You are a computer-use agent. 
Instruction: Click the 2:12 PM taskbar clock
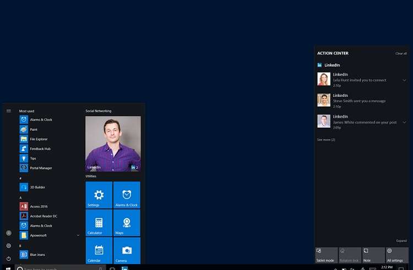(x=387, y=267)
